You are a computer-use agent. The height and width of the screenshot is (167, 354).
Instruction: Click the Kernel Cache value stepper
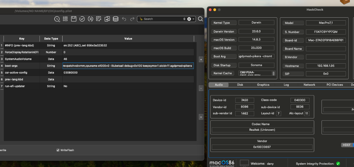(273, 73)
